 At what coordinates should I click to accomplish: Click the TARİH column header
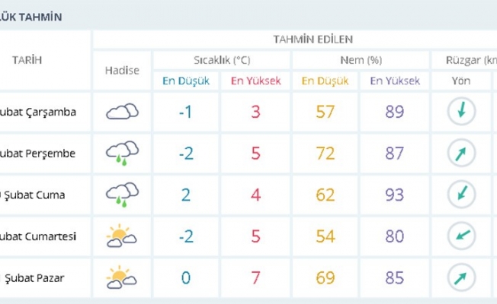[x=27, y=61]
